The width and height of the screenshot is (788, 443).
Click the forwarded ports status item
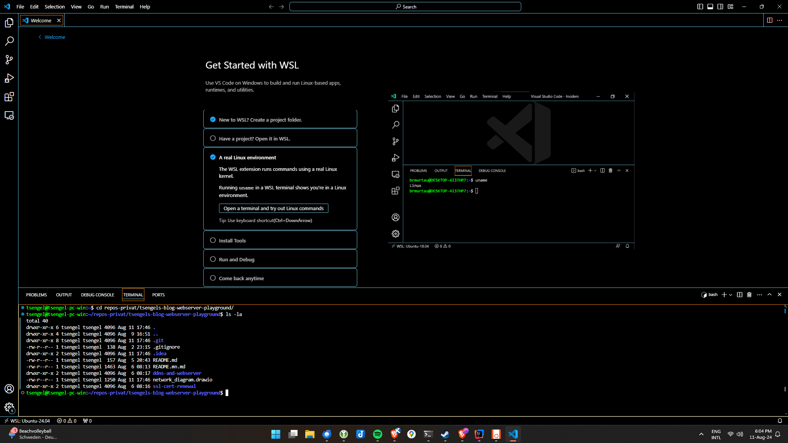coord(87,421)
